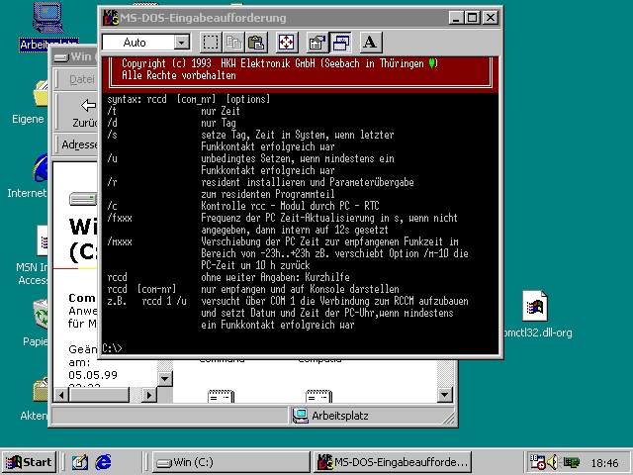Select the right notepad file icon in Win (C:)

[x=318, y=396]
